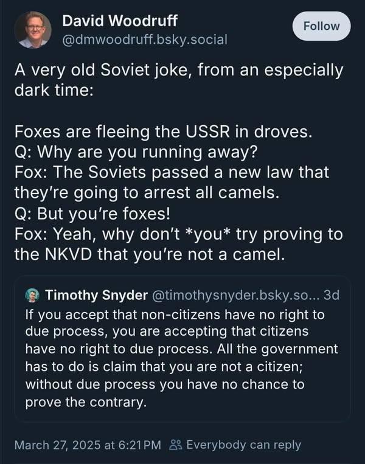365x464 pixels.
Task: Click the Everybody can reply label
Action: (x=243, y=445)
